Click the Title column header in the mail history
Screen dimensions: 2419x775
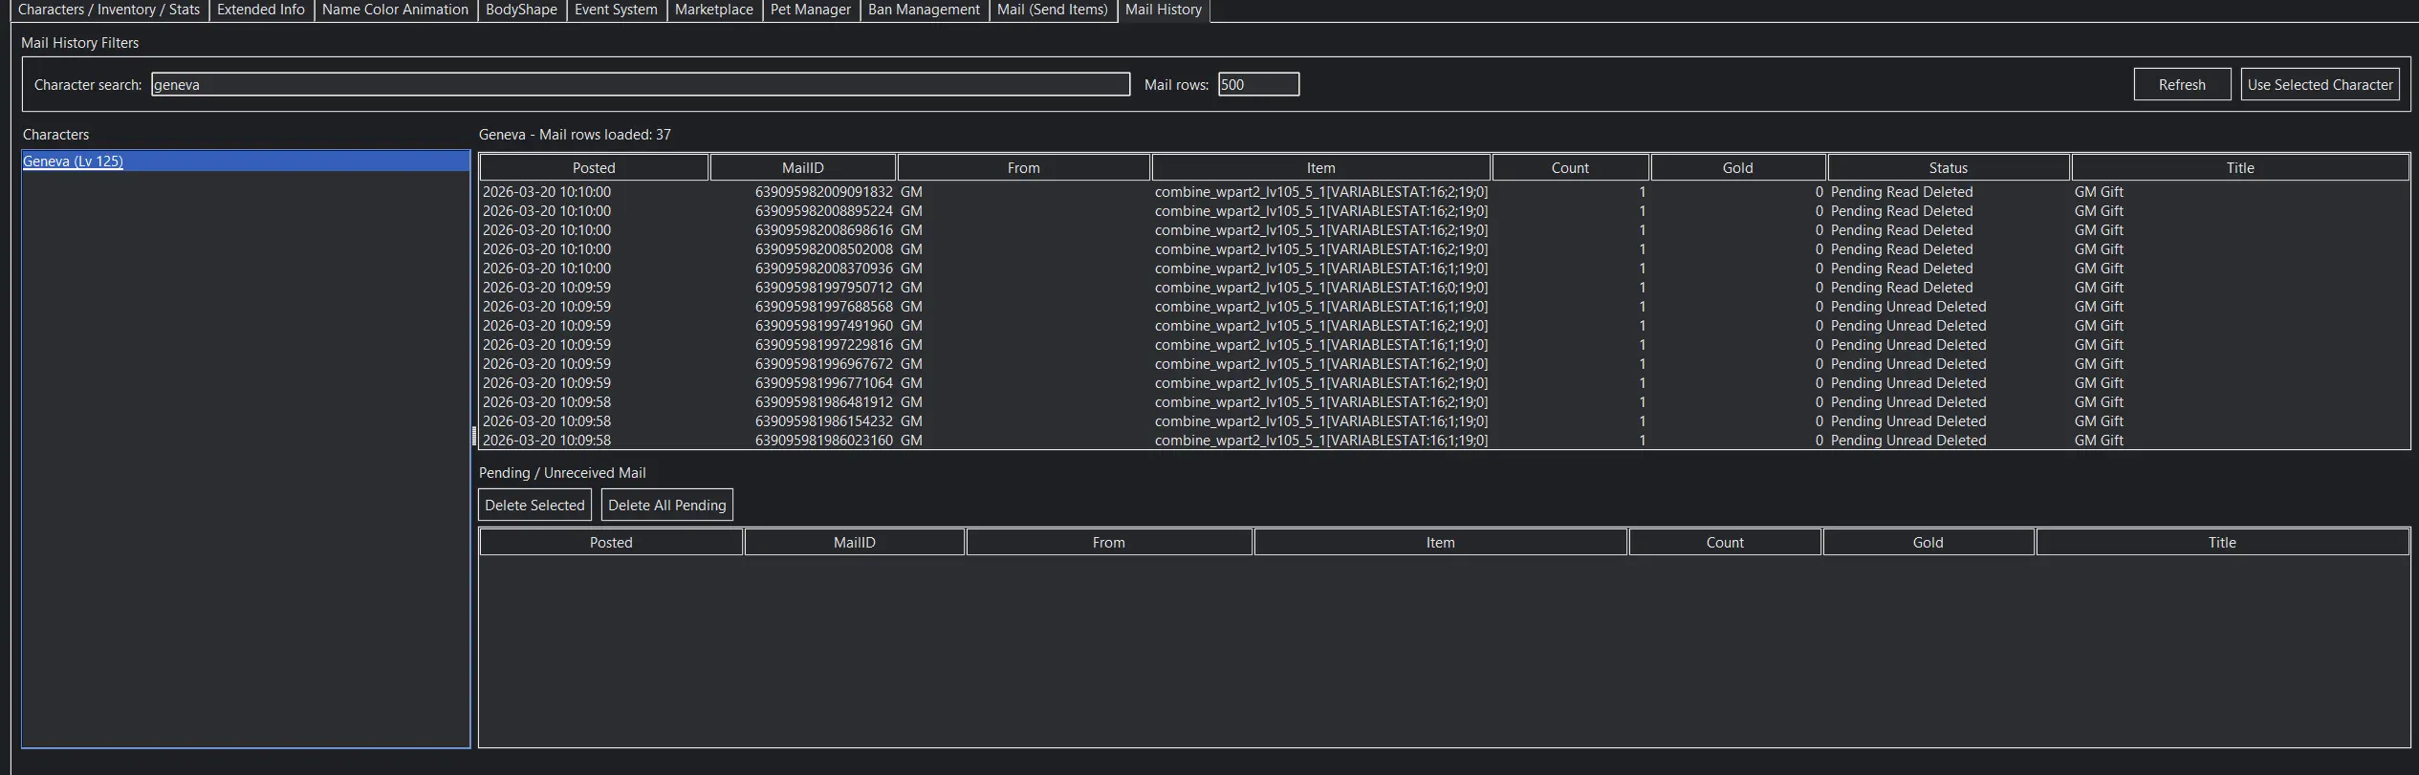(2240, 167)
